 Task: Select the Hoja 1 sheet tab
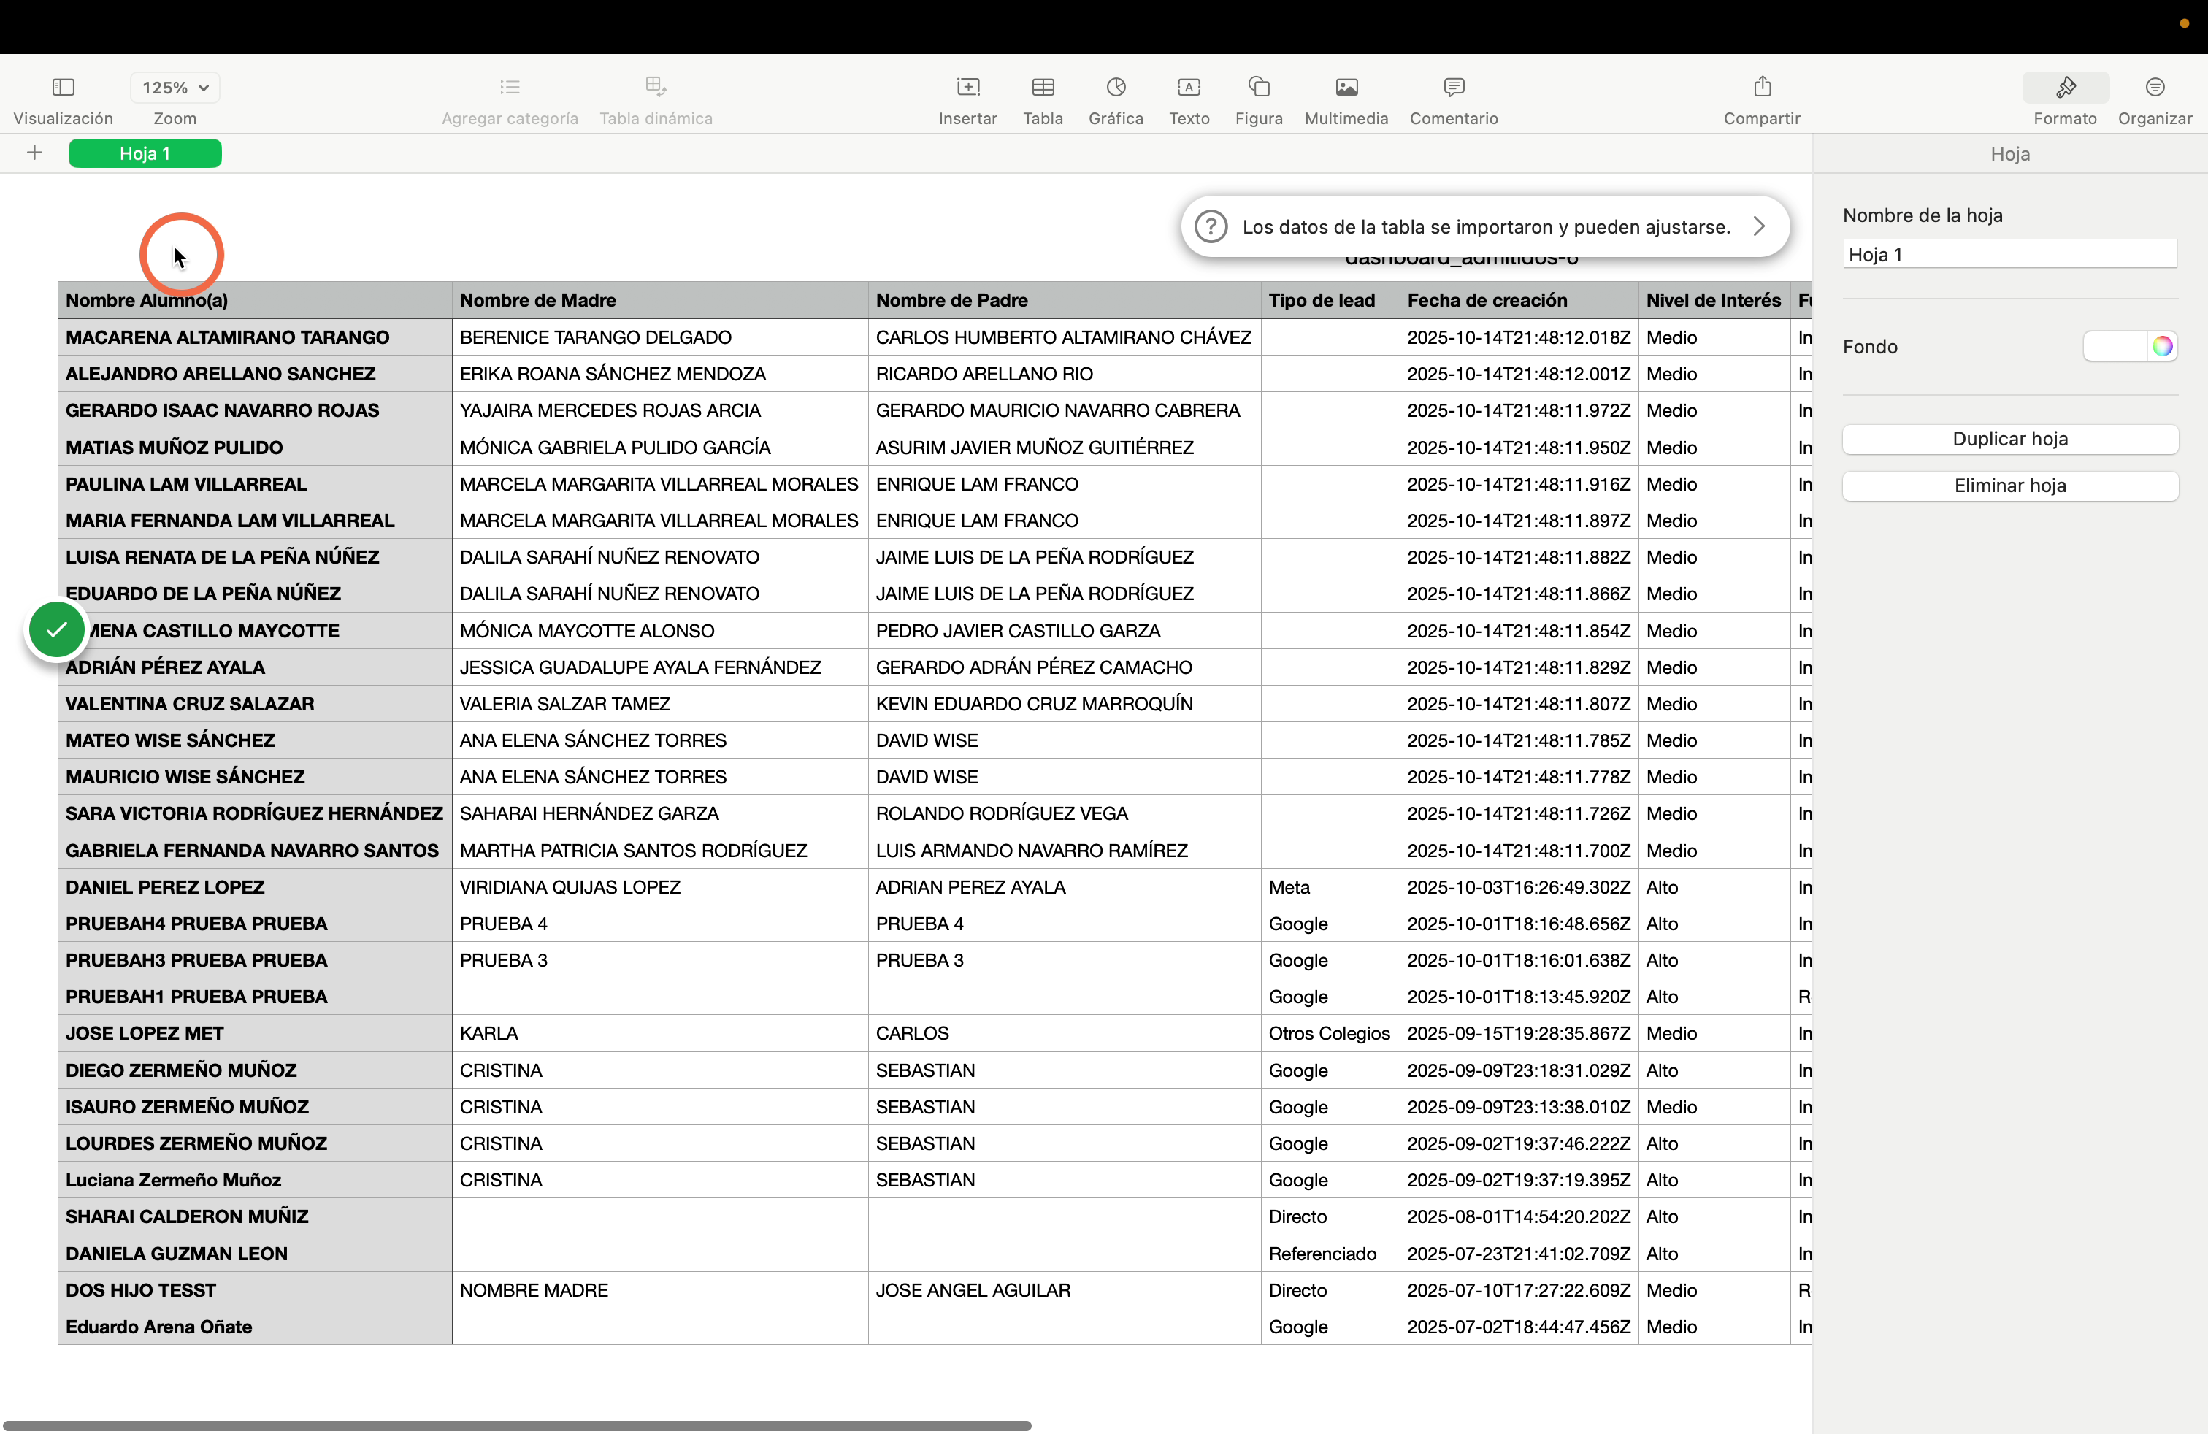click(x=145, y=153)
